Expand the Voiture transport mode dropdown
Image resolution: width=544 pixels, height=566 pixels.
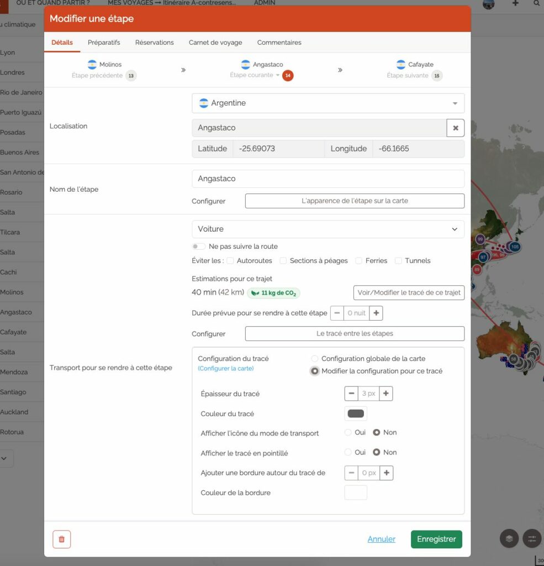tap(328, 229)
